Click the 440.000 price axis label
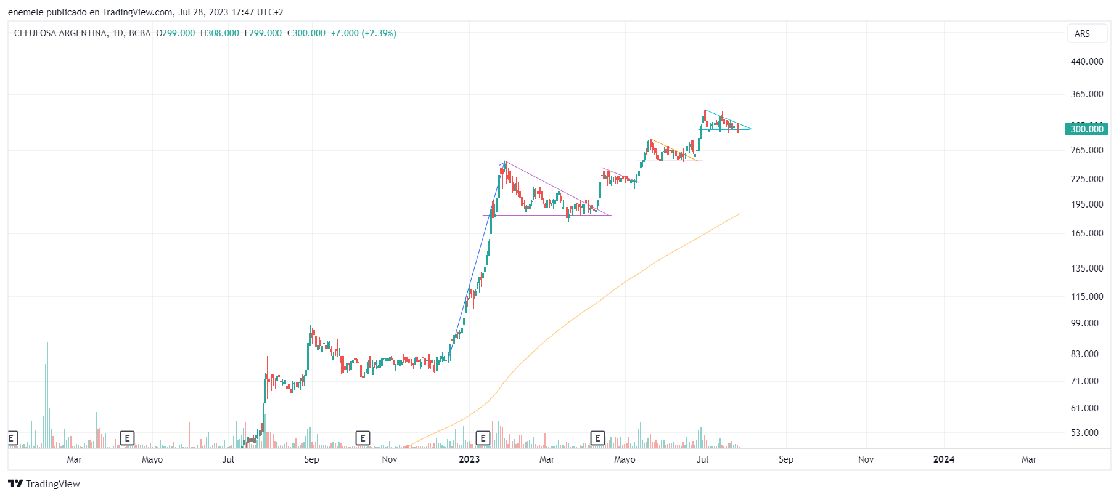1119x497 pixels. coord(1086,62)
